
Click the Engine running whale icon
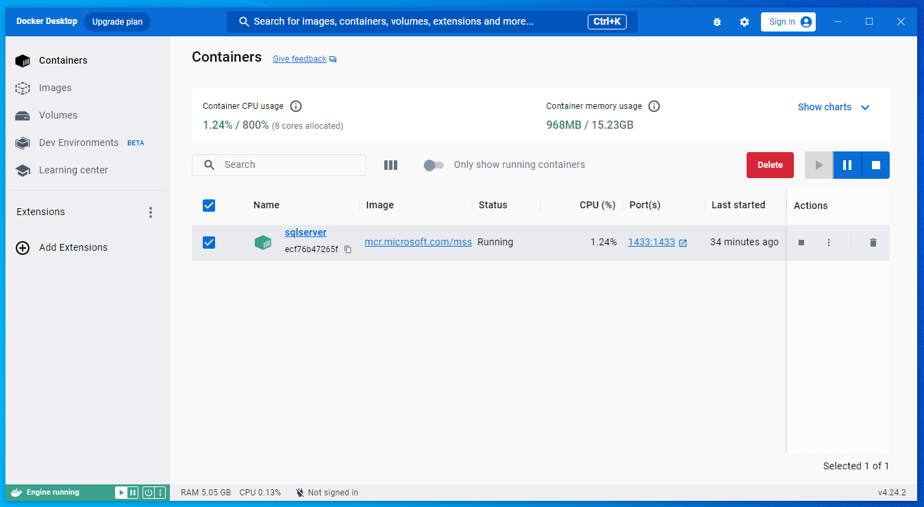pos(16,493)
